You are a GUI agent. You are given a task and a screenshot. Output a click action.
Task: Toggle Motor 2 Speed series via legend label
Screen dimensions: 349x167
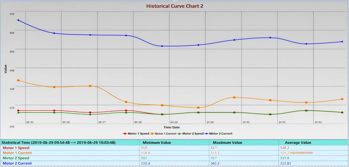[193, 134]
